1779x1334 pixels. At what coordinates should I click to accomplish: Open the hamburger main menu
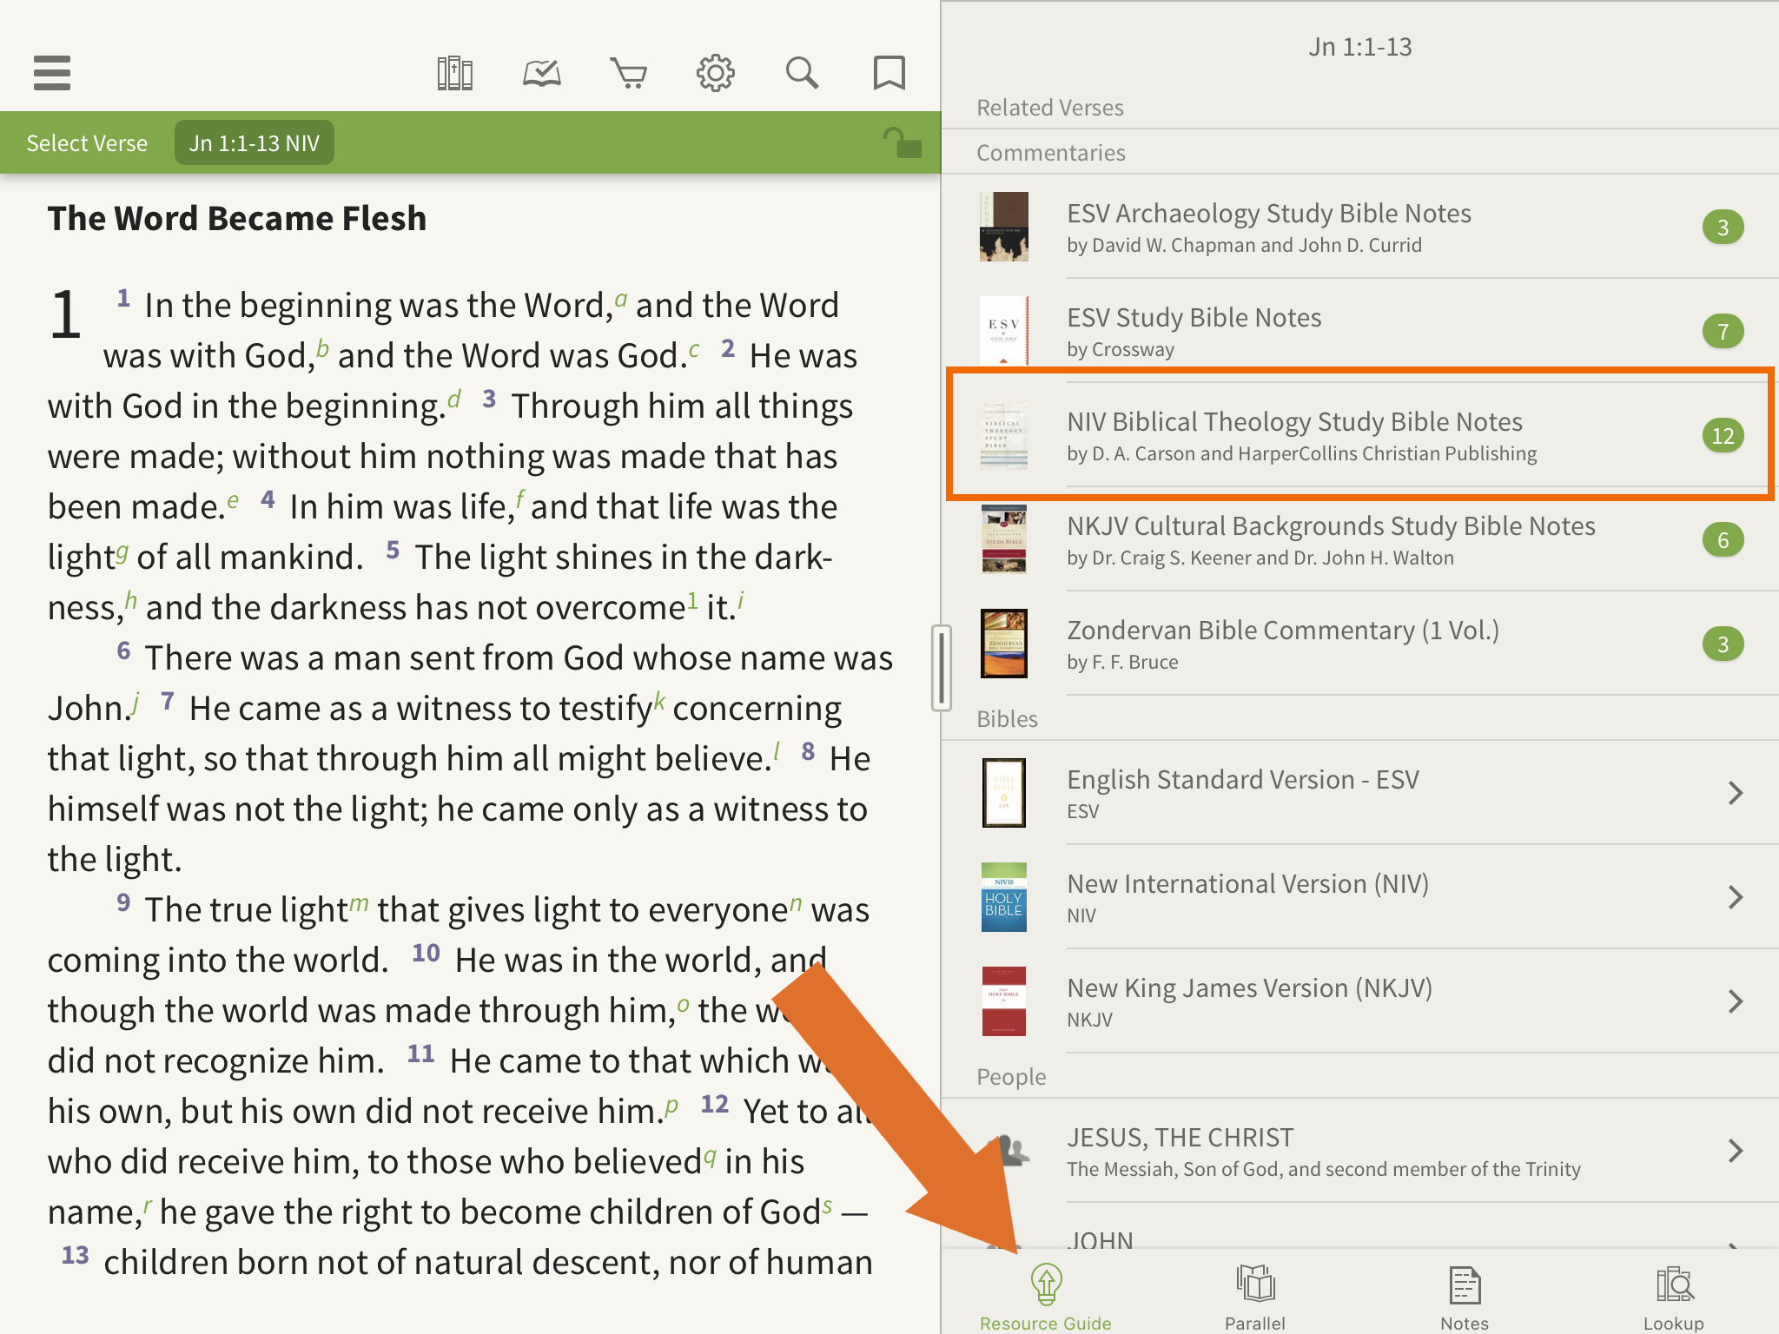pos(52,73)
